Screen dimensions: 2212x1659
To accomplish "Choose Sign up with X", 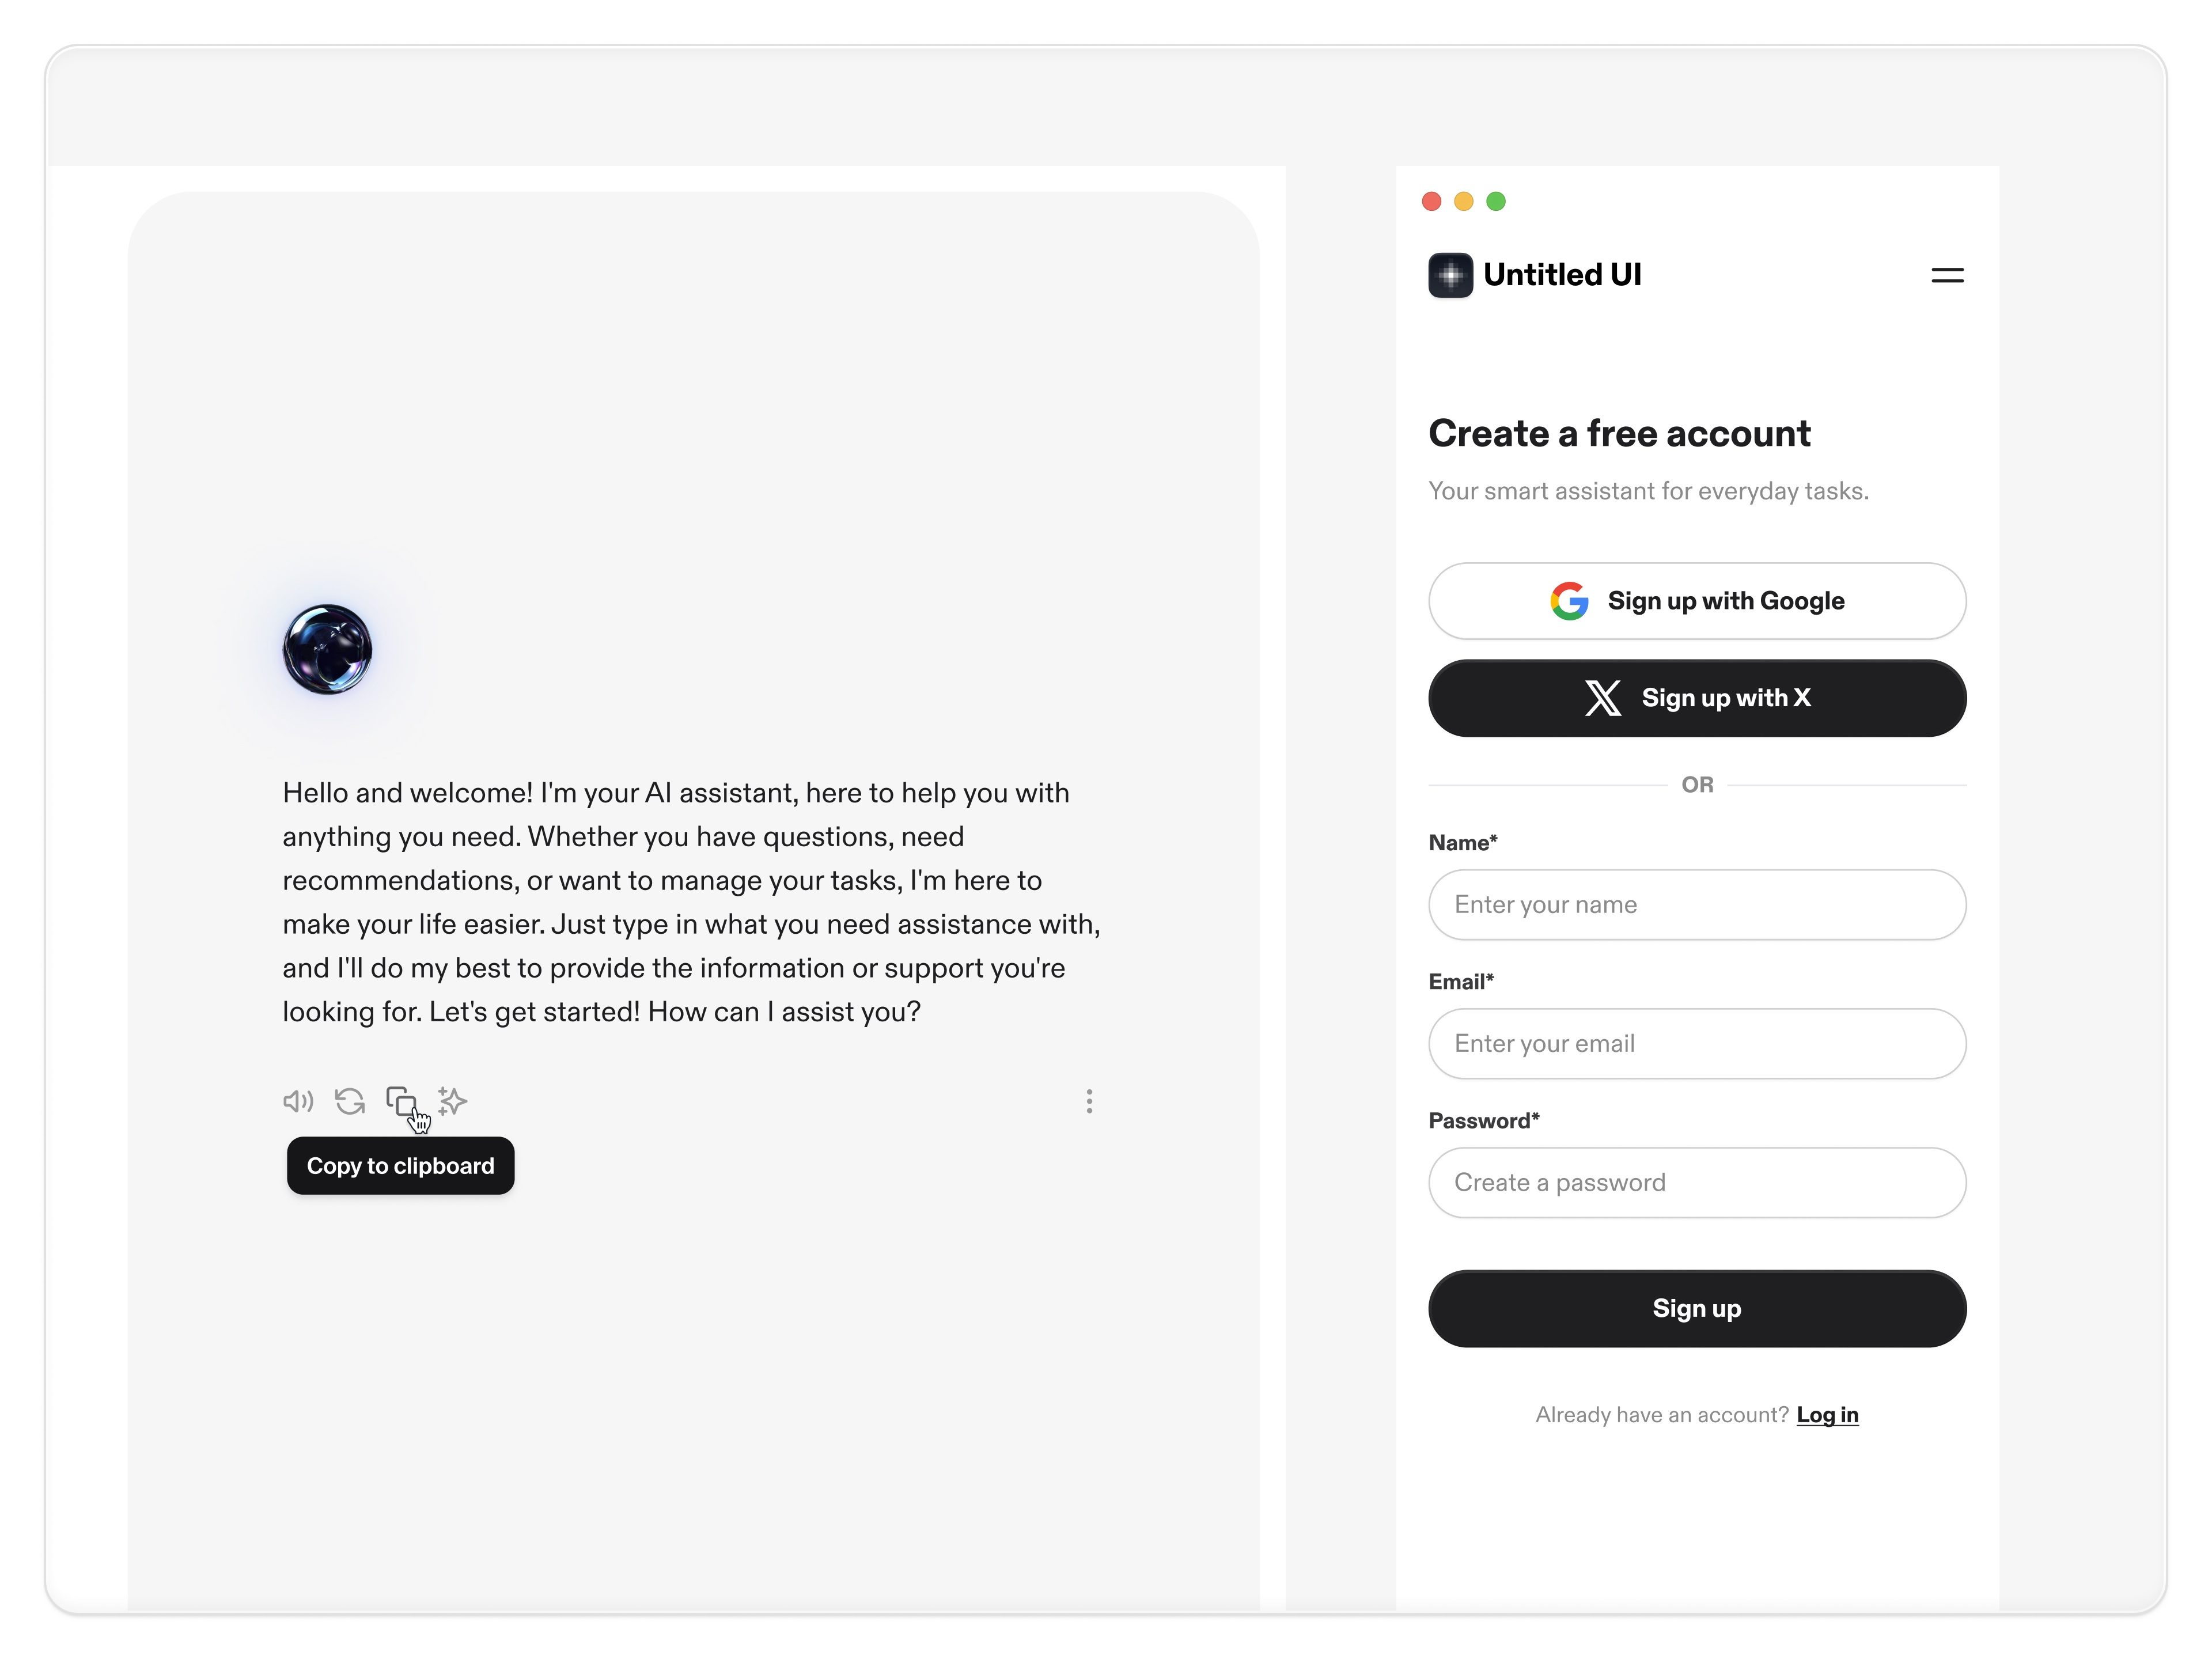I will (x=1696, y=698).
